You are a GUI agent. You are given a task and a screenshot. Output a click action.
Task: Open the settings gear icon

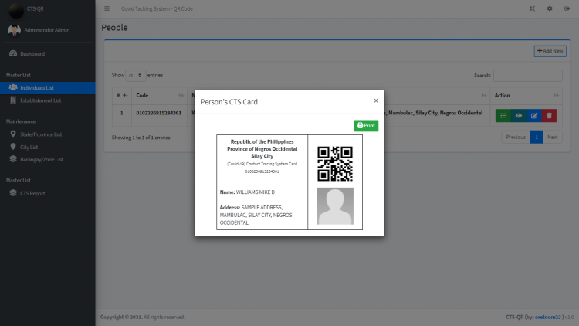pos(550,8)
